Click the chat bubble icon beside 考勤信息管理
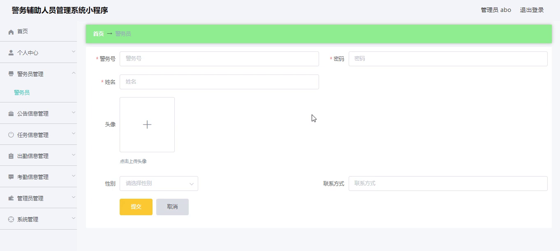The height and width of the screenshot is (251, 560). pos(11,177)
